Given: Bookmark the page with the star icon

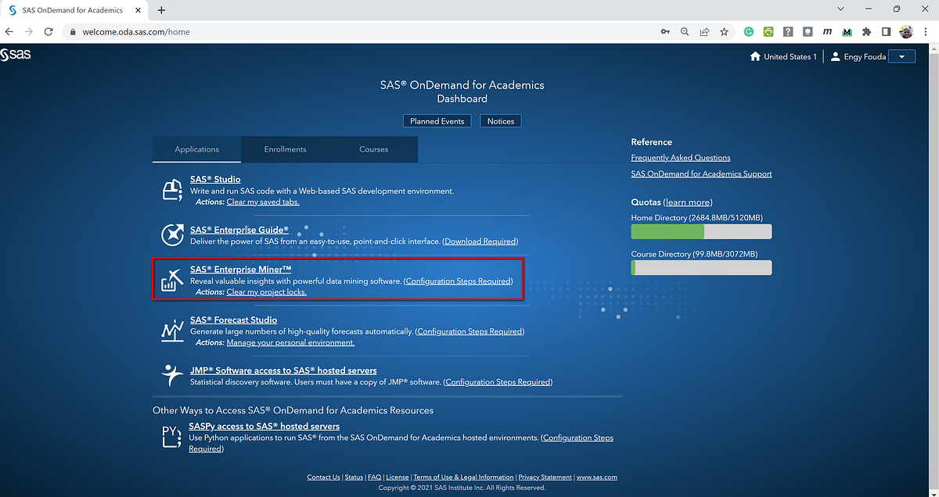Looking at the screenshot, I should [x=724, y=31].
